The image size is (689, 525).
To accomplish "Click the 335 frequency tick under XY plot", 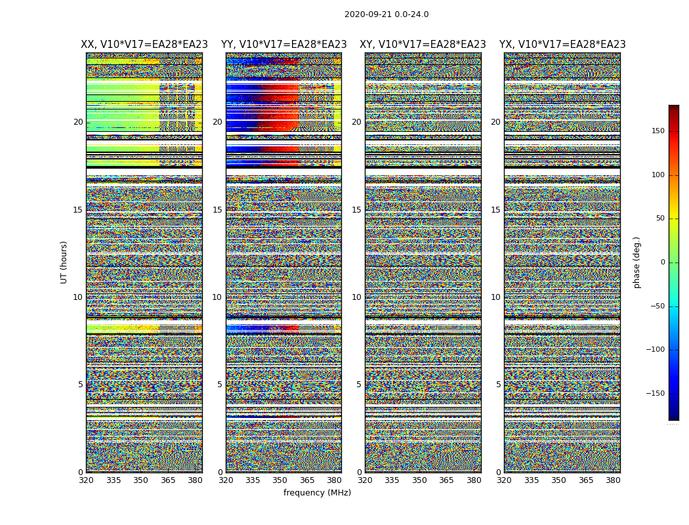I will 392,480.
